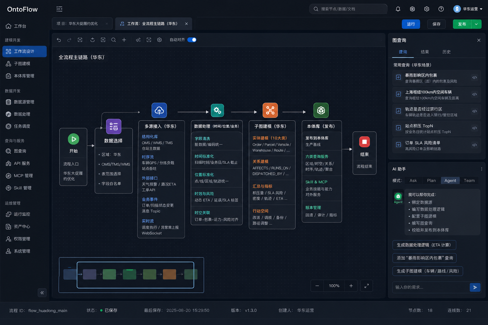The height and width of the screenshot is (325, 488).
Task: Open canvas settings gear in the toolbar
Action: click(159, 40)
